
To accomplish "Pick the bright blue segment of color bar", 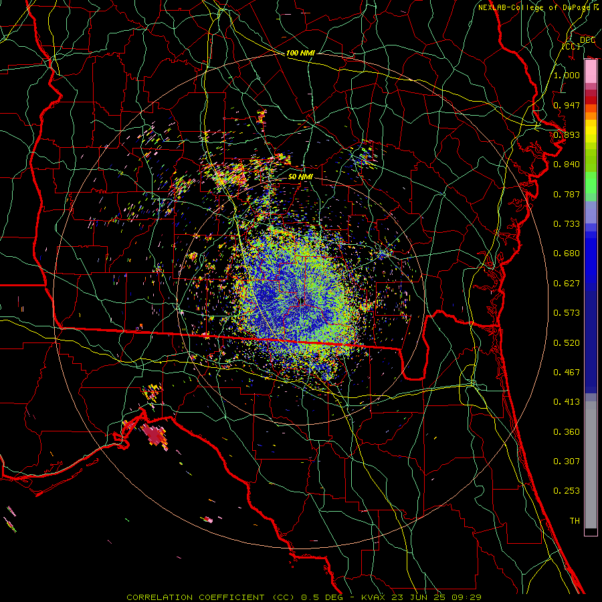I will pyautogui.click(x=591, y=261).
